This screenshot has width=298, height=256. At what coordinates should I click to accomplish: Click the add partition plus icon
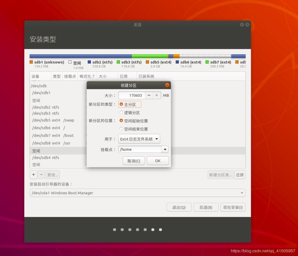pyautogui.click(x=34, y=175)
